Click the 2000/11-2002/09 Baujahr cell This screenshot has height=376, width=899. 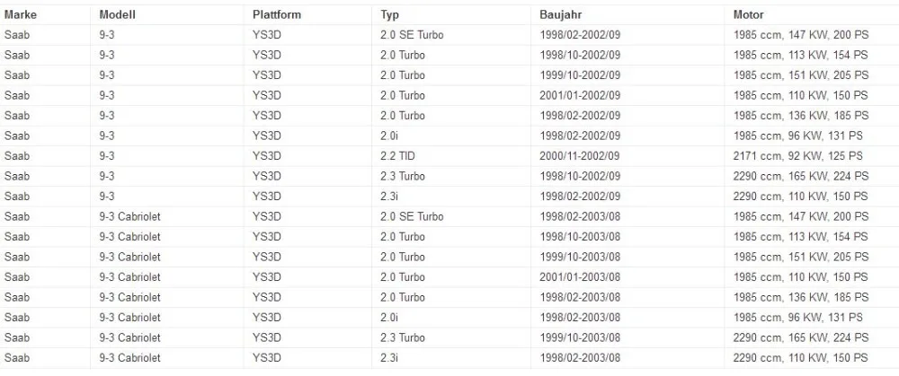coord(580,155)
